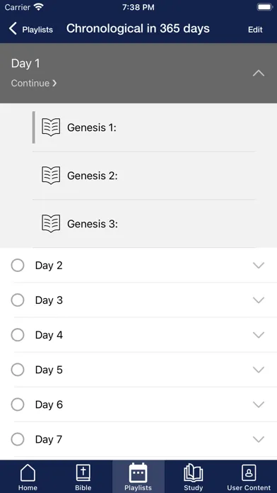
Task: Collapse the Day 1 section
Action: (x=259, y=73)
